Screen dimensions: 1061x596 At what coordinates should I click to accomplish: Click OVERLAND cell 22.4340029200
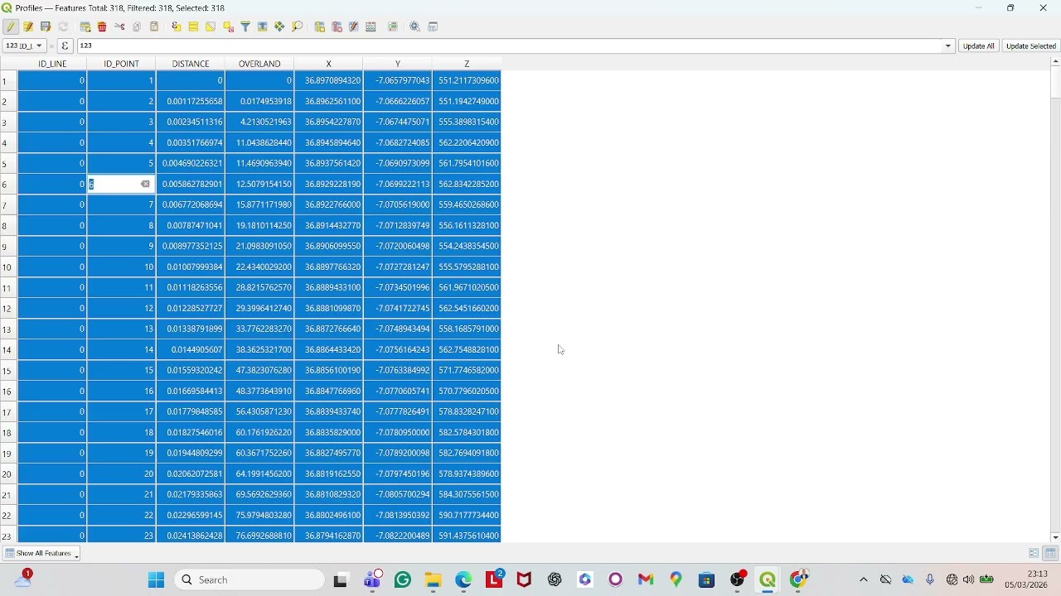[x=260, y=267]
